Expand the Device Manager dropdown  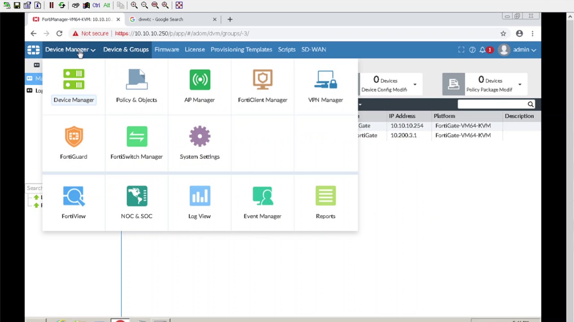(x=70, y=50)
